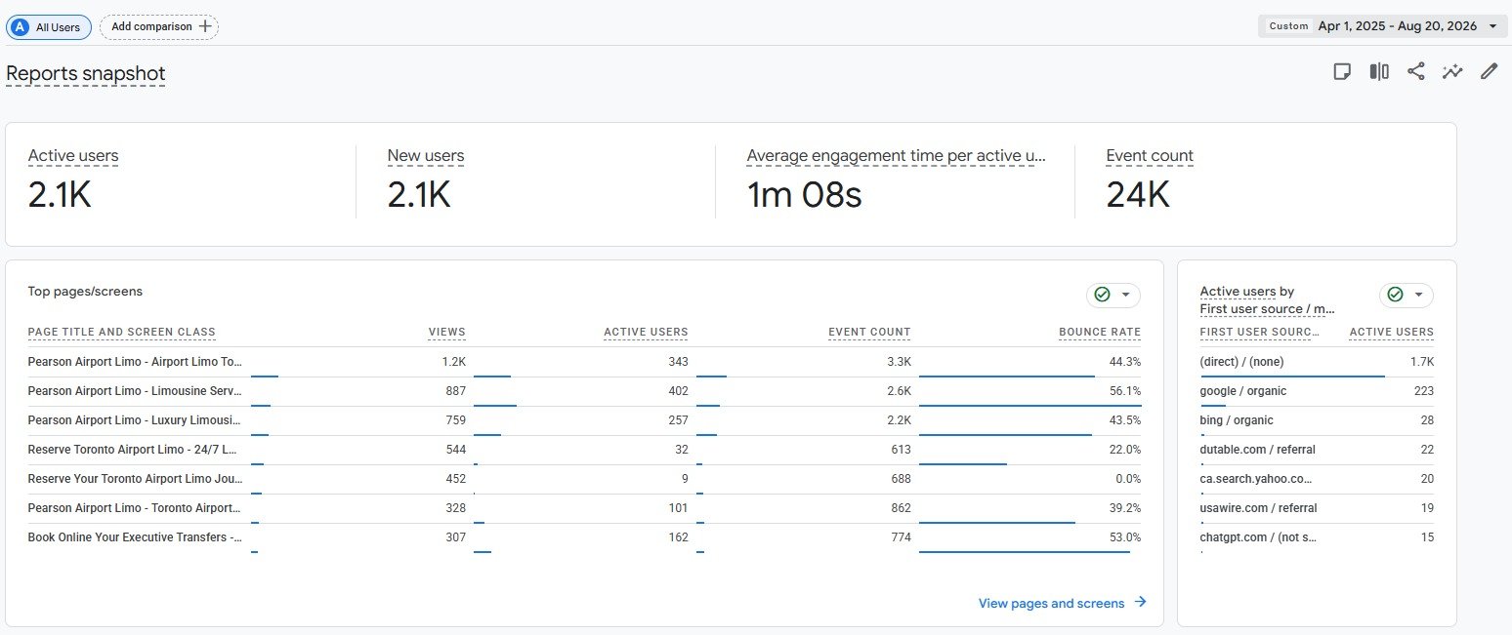Screen dimensions: 1512x635
Task: Click the FIRST USER SOURC… column header
Action: click(1260, 333)
